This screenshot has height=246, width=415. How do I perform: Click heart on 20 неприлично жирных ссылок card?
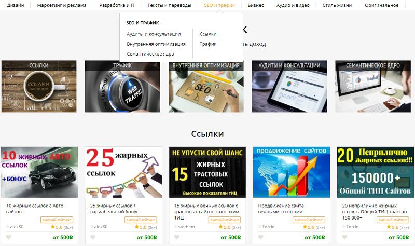tap(344, 237)
